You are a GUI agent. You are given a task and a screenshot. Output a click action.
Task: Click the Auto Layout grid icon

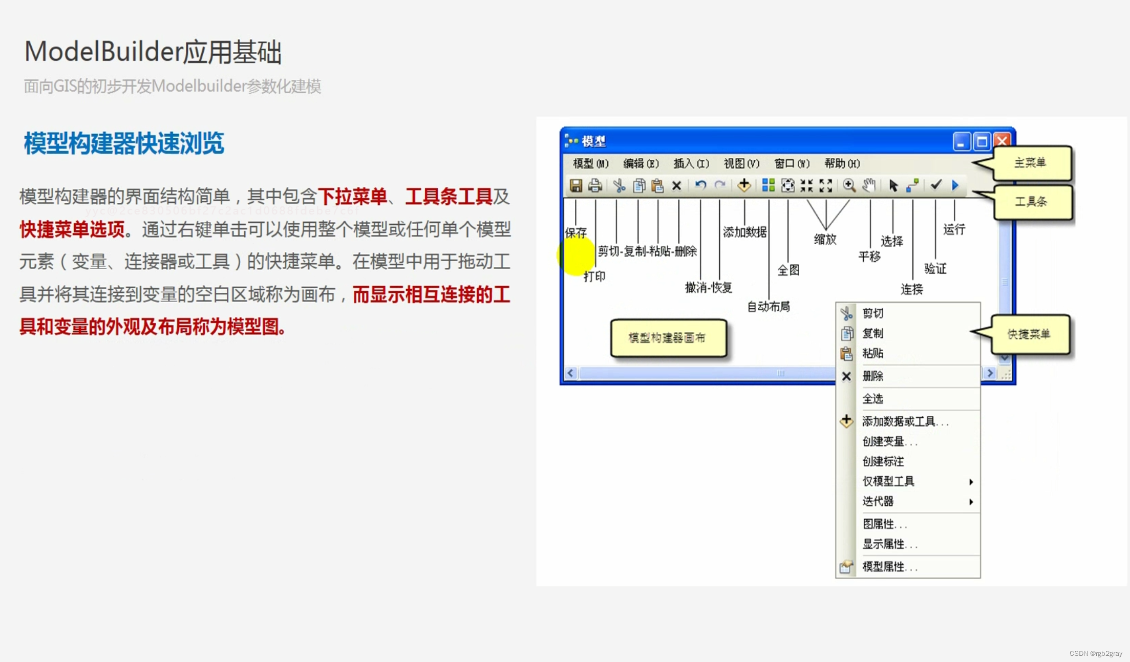[x=769, y=185]
